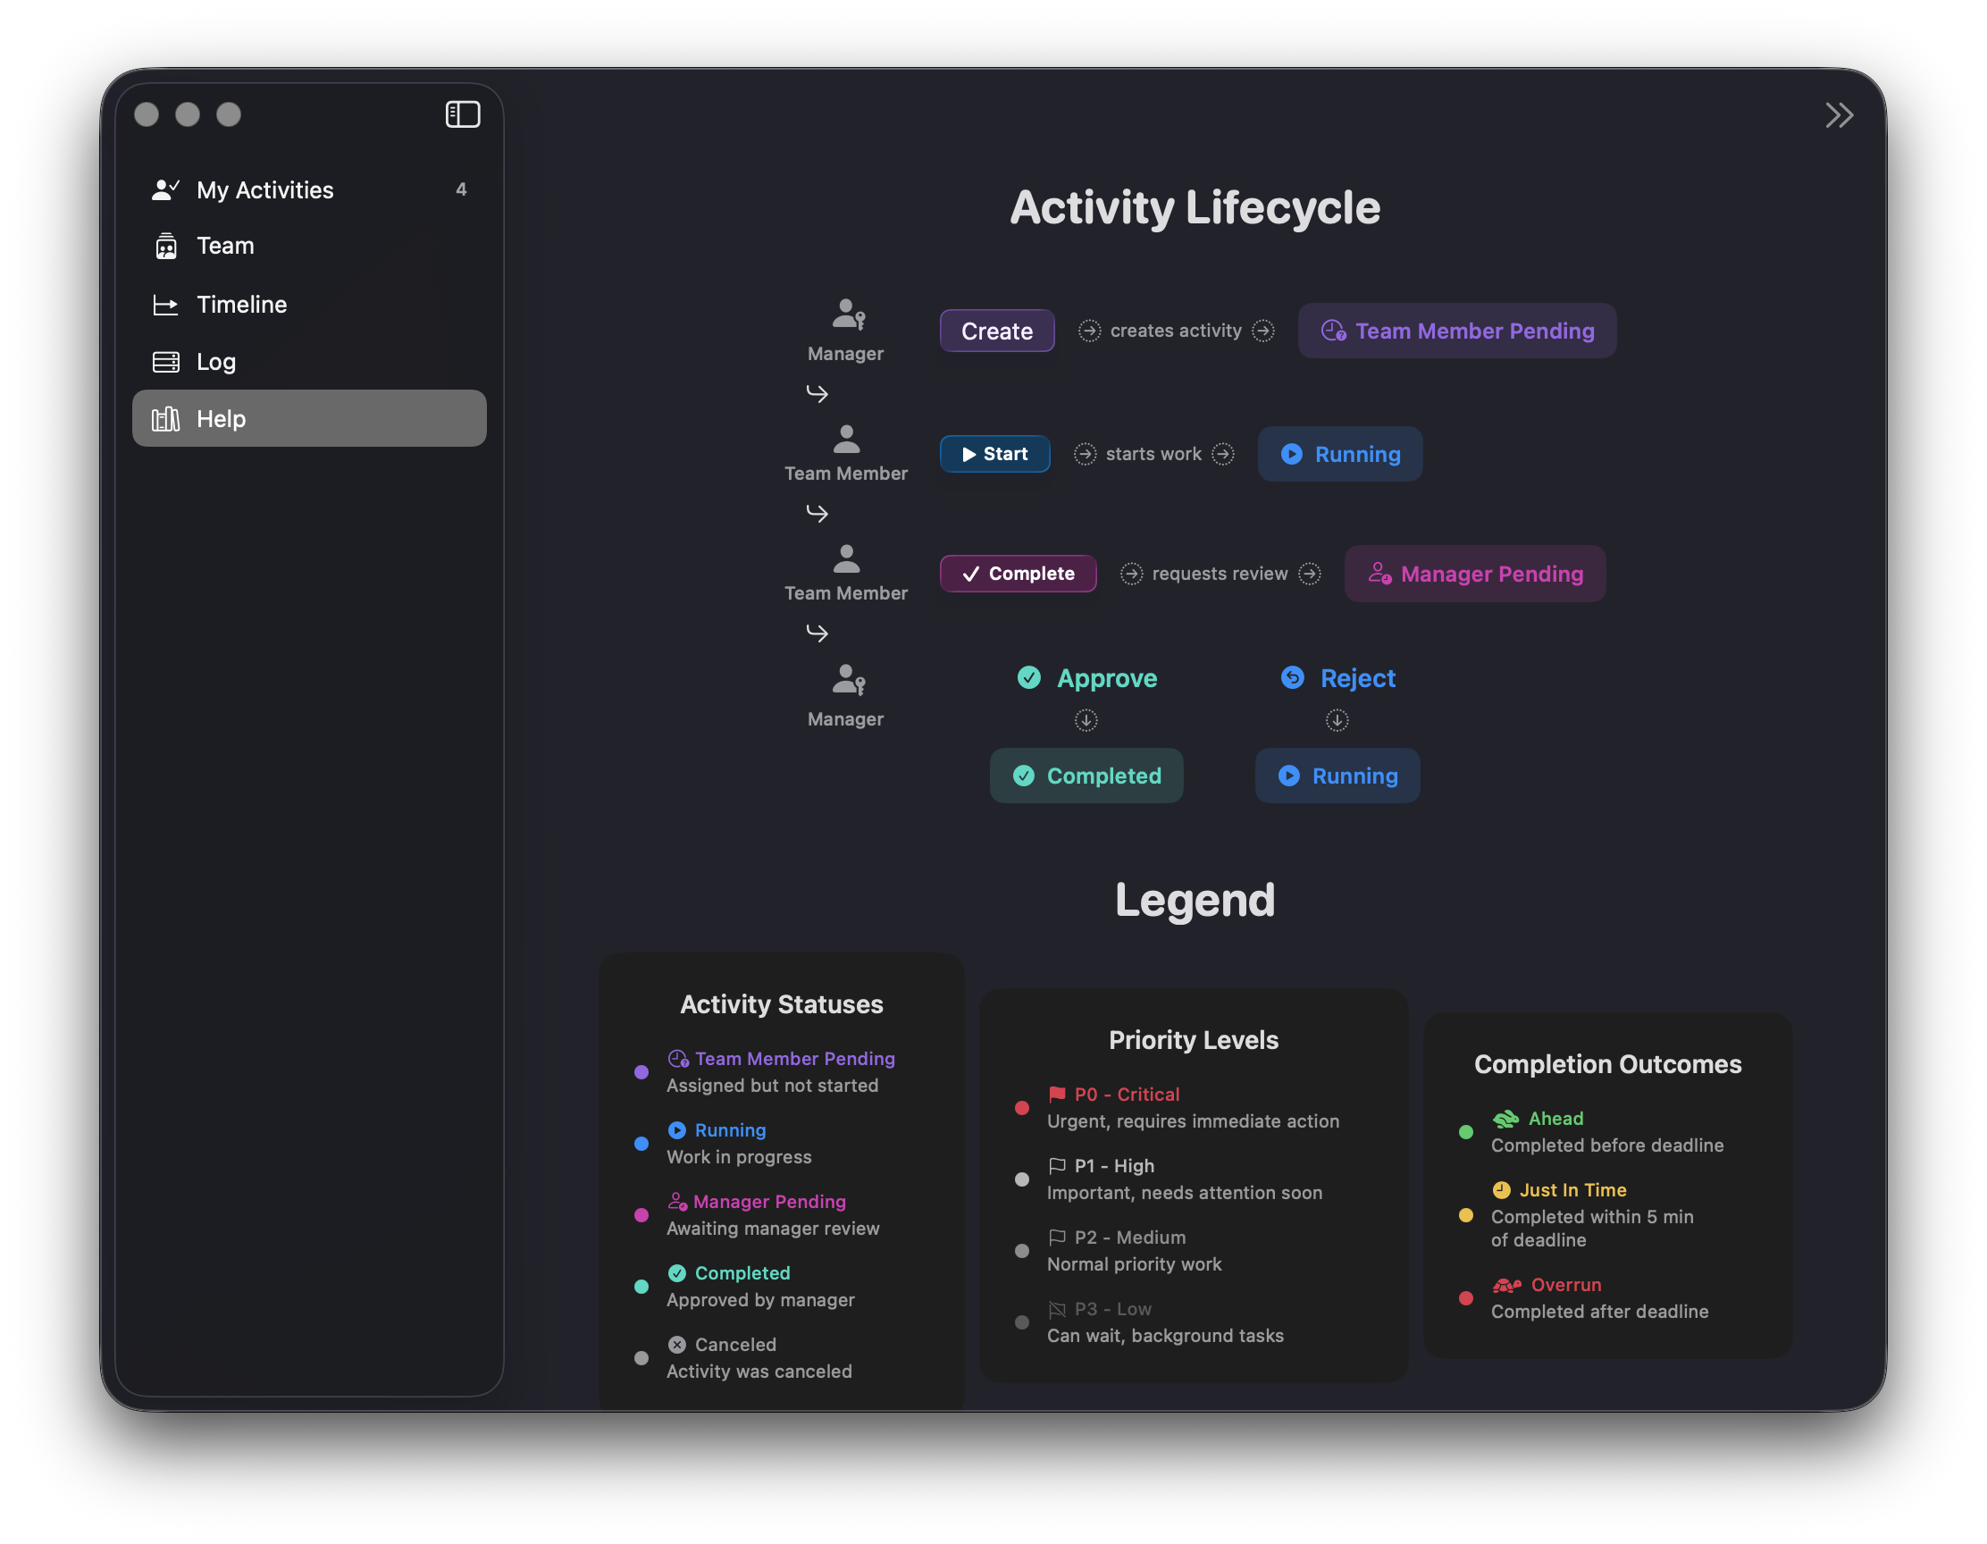This screenshot has height=1544, width=1987.
Task: Click the P0 Critical flag icon
Action: 1057,1094
